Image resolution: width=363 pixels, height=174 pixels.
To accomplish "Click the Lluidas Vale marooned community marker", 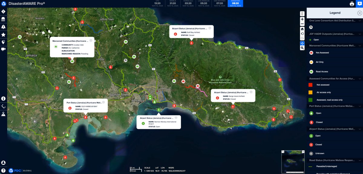I will click(72, 61).
